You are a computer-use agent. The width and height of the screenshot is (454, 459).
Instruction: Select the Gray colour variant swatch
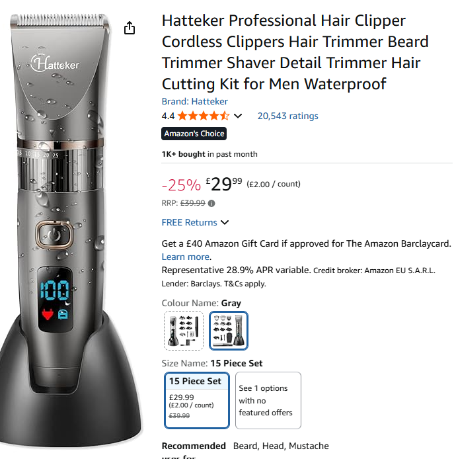229,331
